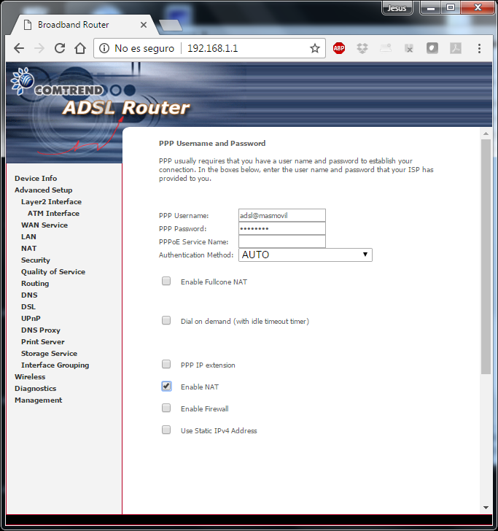Image resolution: width=498 pixels, height=531 pixels.
Task: Open Wireless section in sidebar
Action: click(x=30, y=377)
